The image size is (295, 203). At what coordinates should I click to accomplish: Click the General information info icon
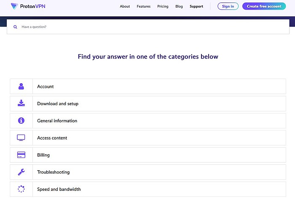click(x=21, y=121)
